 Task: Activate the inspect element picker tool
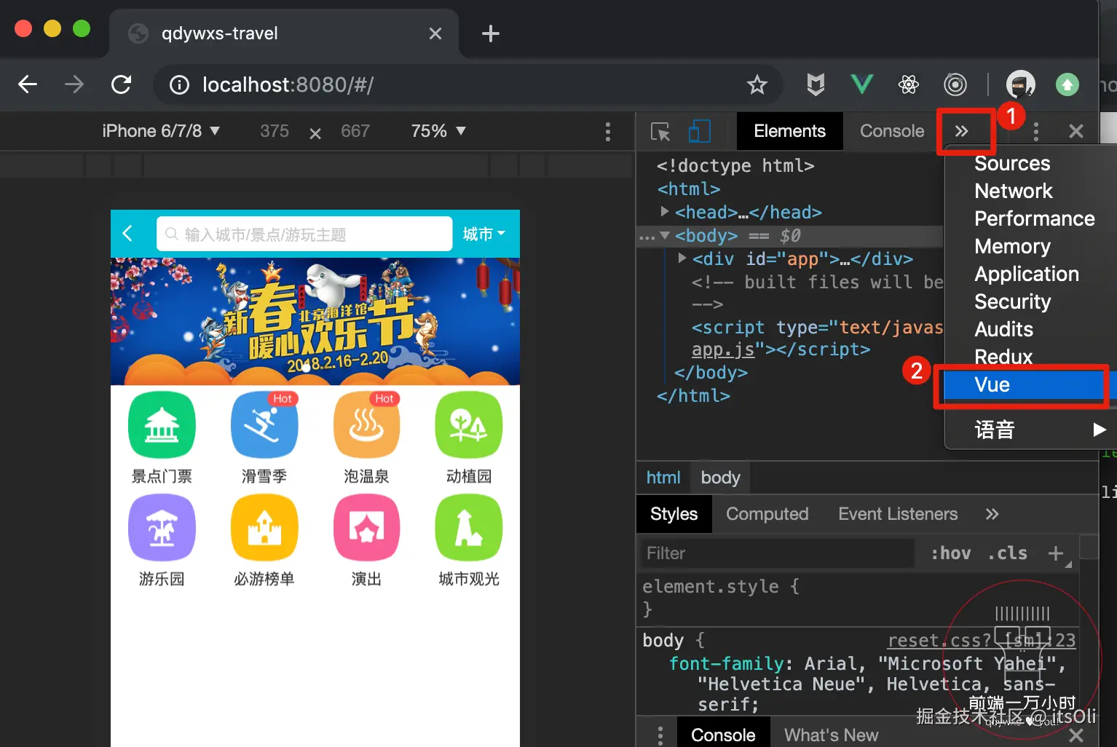pos(660,132)
